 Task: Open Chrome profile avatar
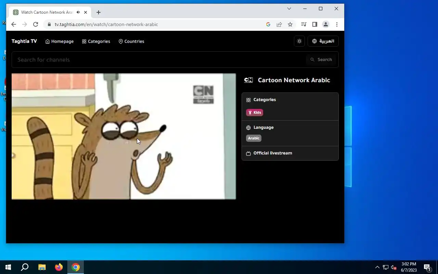pyautogui.click(x=326, y=24)
